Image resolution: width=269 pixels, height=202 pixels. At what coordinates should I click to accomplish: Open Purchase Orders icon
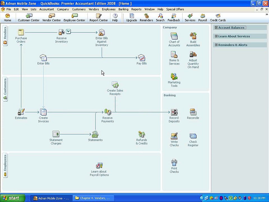pyautogui.click(x=21, y=32)
